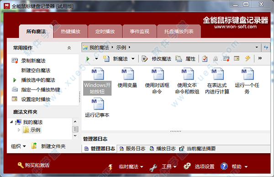The image size is (274, 177).
Task: Click 播放选中的魔法 link
Action: point(38,80)
